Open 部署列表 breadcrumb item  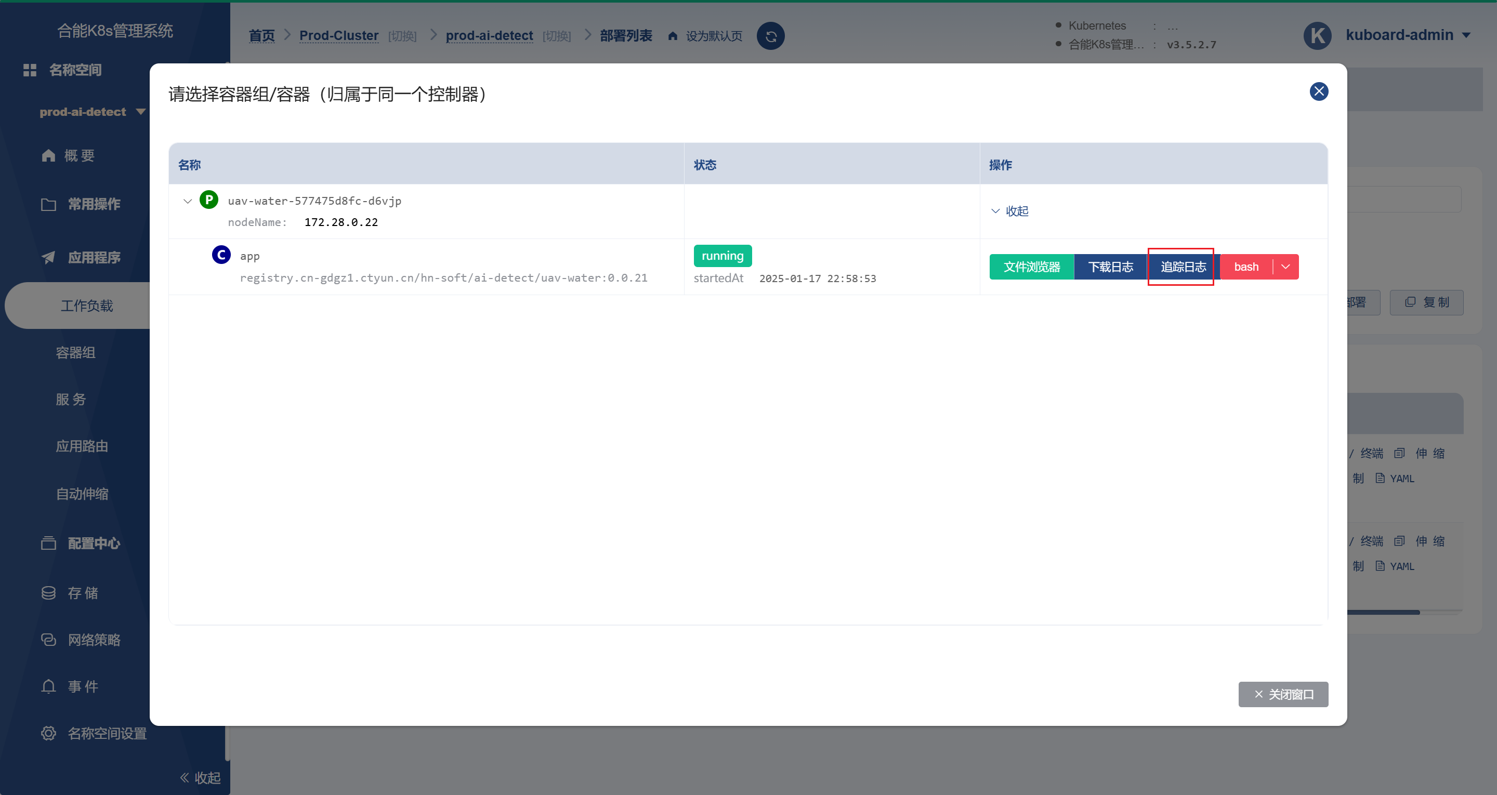(626, 36)
